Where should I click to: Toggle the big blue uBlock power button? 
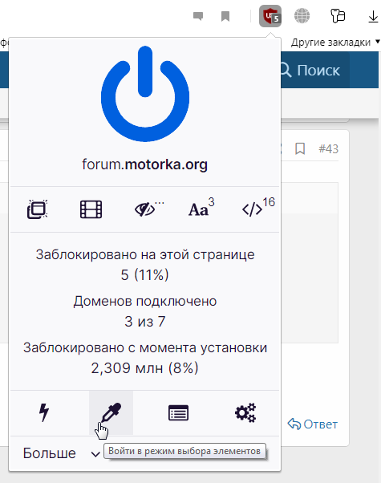pyautogui.click(x=144, y=94)
